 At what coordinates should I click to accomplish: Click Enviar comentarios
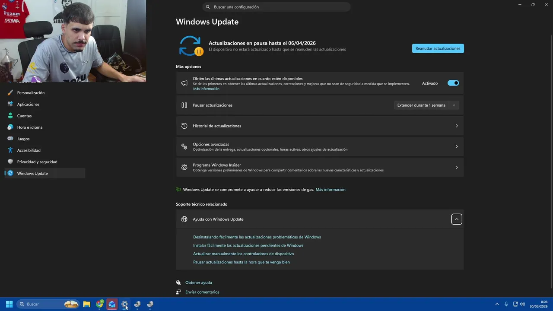point(202,292)
